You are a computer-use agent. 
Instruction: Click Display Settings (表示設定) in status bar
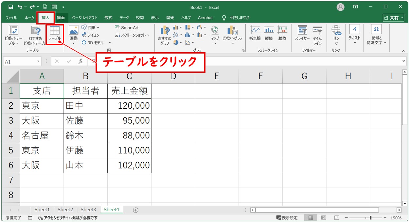[x=287, y=218]
